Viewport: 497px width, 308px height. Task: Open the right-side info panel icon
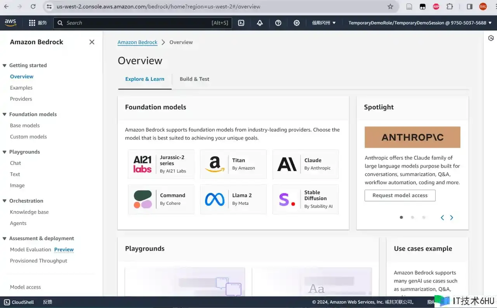pyautogui.click(x=491, y=38)
